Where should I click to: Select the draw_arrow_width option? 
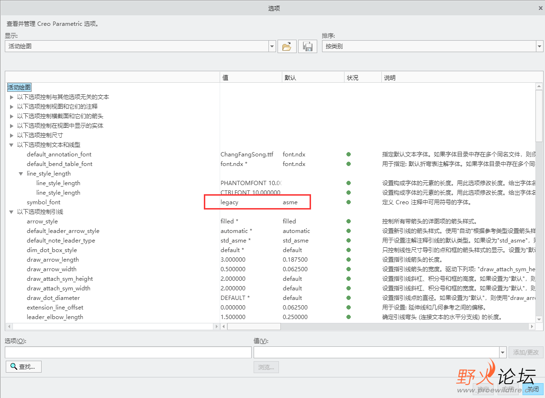pos(52,269)
